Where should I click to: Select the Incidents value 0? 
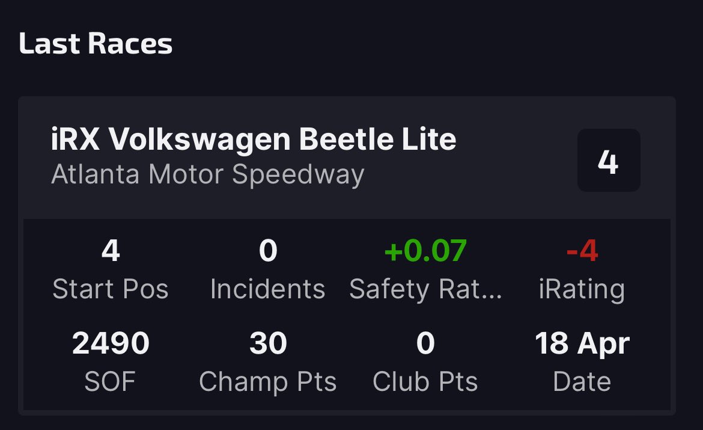267,250
